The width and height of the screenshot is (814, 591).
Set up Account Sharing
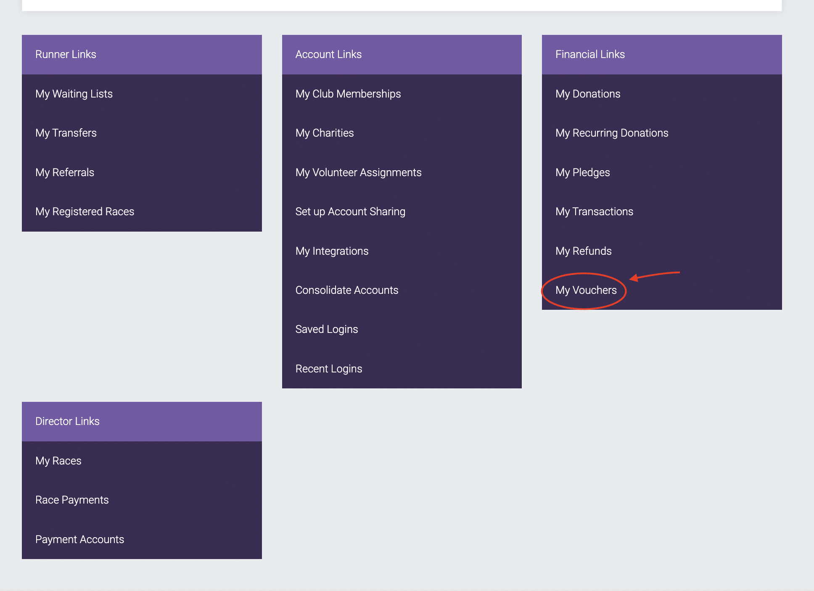click(x=350, y=211)
